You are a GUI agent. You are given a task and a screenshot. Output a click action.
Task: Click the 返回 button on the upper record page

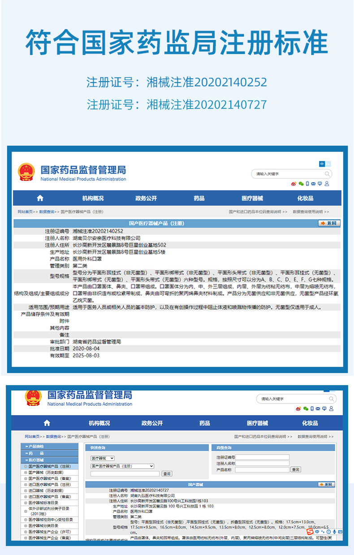click(x=329, y=223)
